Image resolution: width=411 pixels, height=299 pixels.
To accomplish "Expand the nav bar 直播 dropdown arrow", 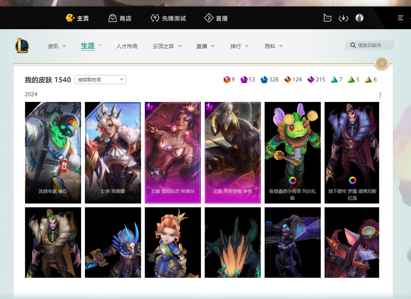I will click(213, 46).
